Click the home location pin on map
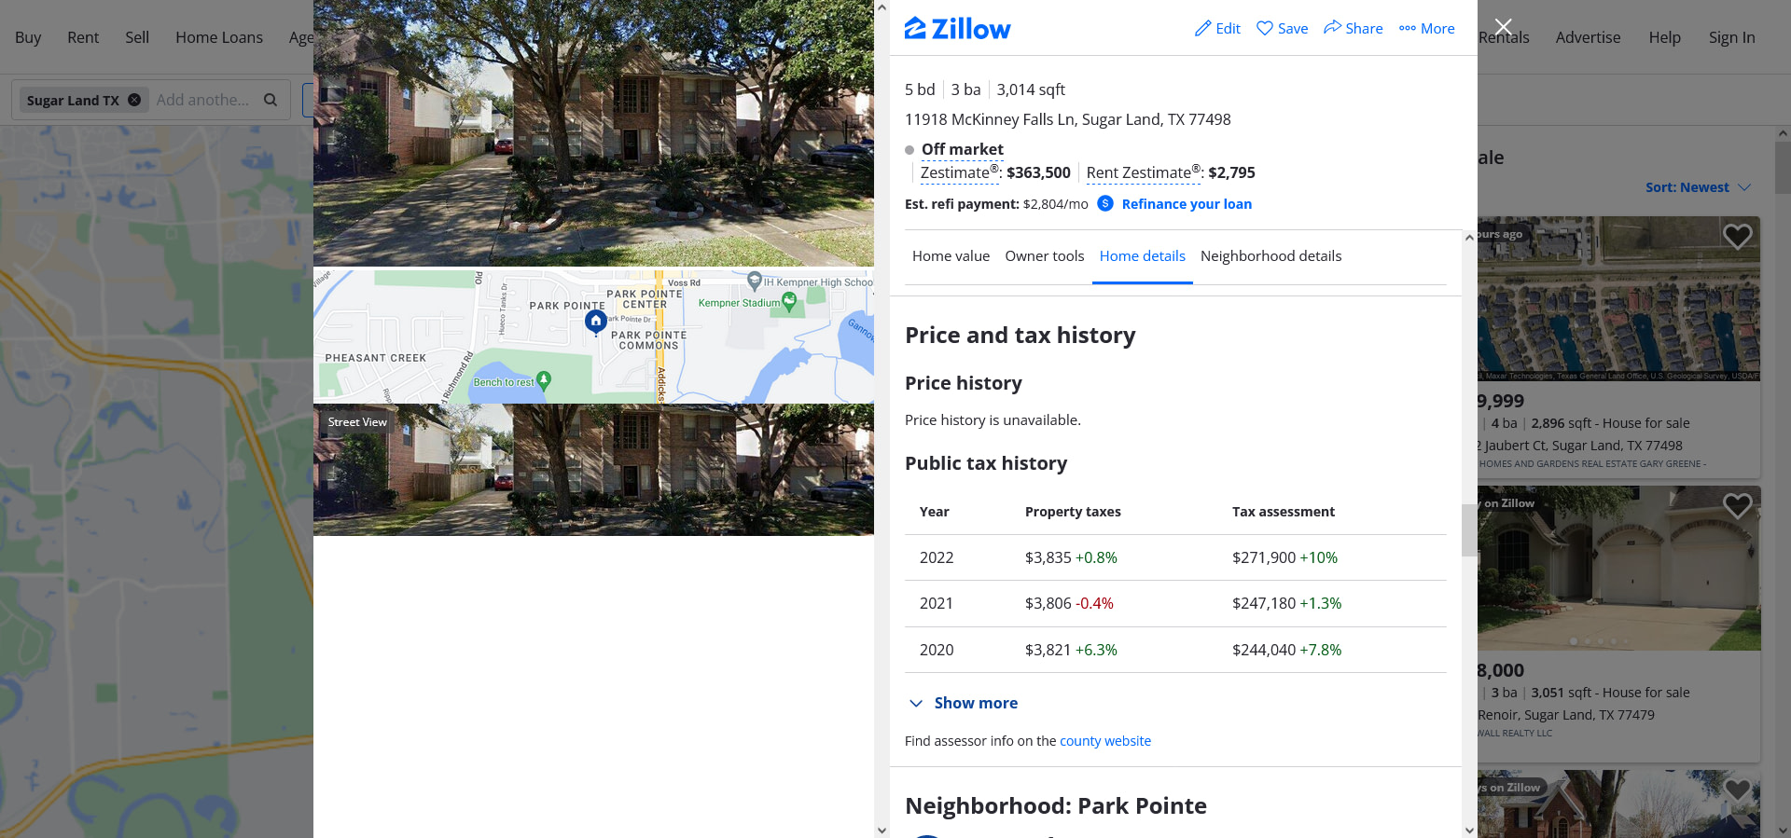This screenshot has width=1791, height=838. point(596,322)
